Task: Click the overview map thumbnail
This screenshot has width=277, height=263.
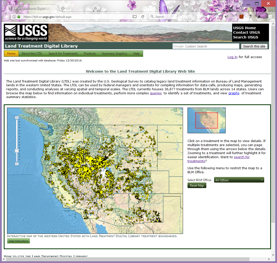Action: pos(206,120)
